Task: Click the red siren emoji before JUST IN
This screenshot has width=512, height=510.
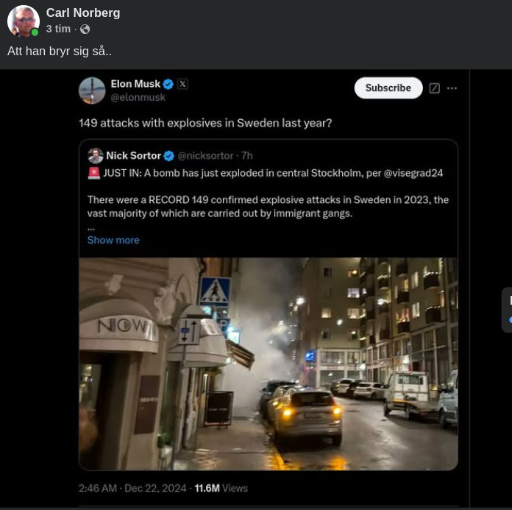Action: (x=93, y=174)
